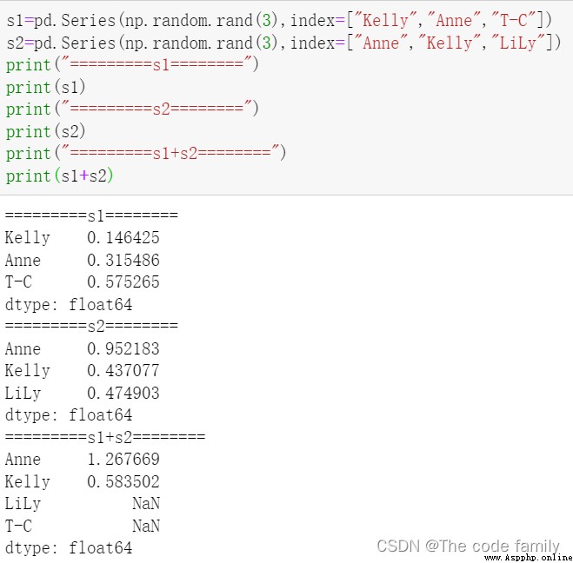Click the =========s1+s2======== output header

click(x=104, y=436)
